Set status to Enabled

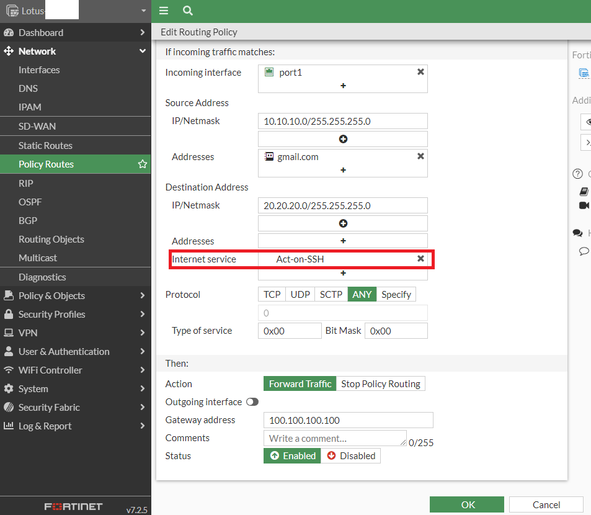click(x=292, y=456)
